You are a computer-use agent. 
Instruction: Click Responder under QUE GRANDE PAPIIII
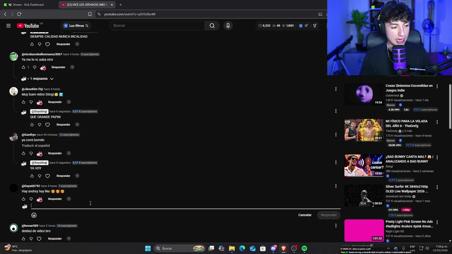pyautogui.click(x=63, y=125)
